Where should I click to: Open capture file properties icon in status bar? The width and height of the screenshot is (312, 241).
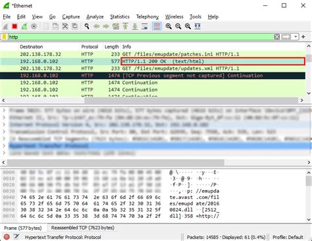pos(16,237)
